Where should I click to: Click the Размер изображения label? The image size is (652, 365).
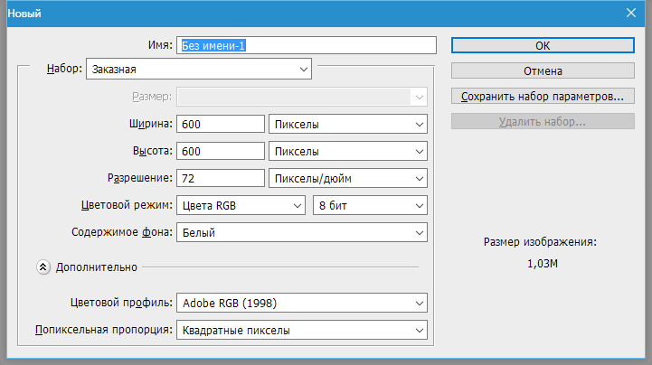(540, 241)
